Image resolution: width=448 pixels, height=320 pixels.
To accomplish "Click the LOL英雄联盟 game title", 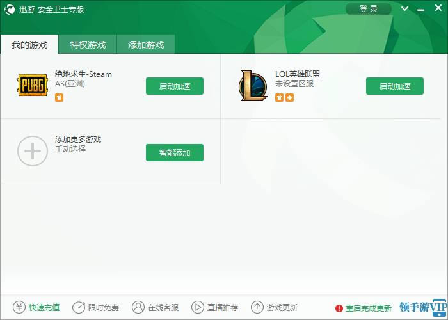I will point(298,74).
